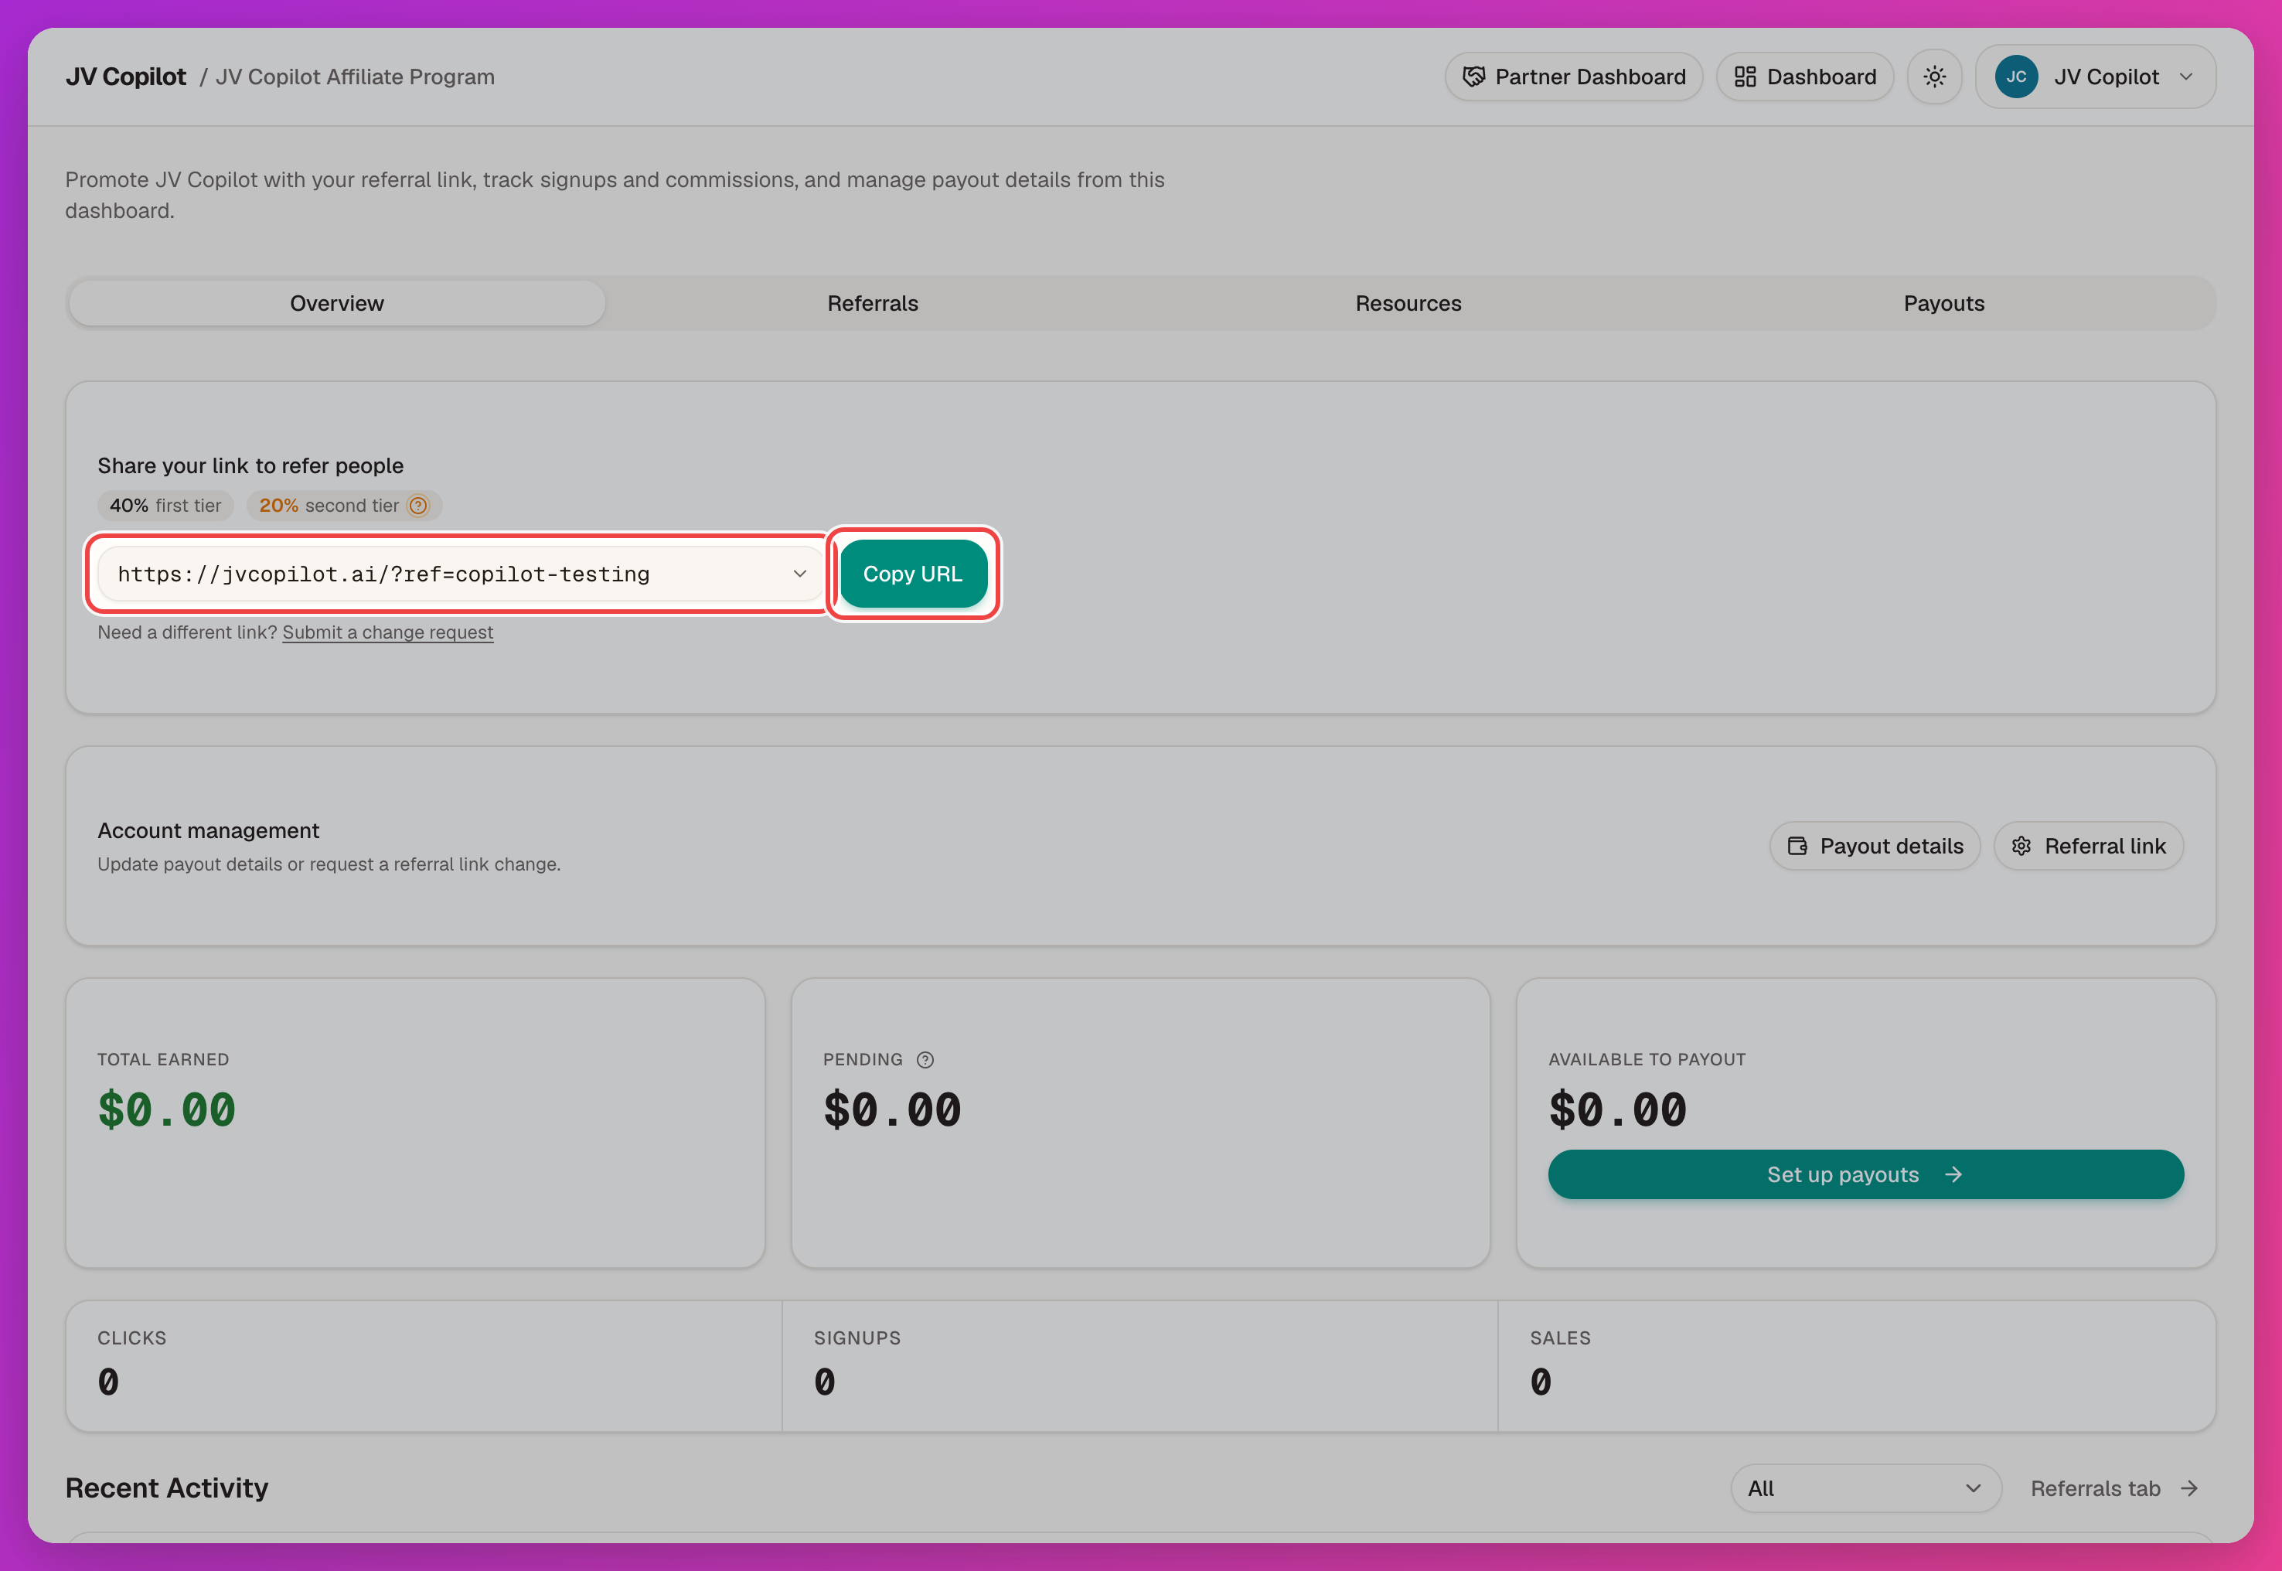Viewport: 2282px width, 1571px height.
Task: Click the Recent Activity heading
Action: click(x=166, y=1488)
